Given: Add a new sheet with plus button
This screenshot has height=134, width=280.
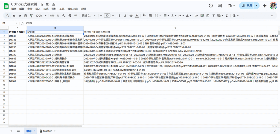Looking at the screenshot, I should (11, 131).
